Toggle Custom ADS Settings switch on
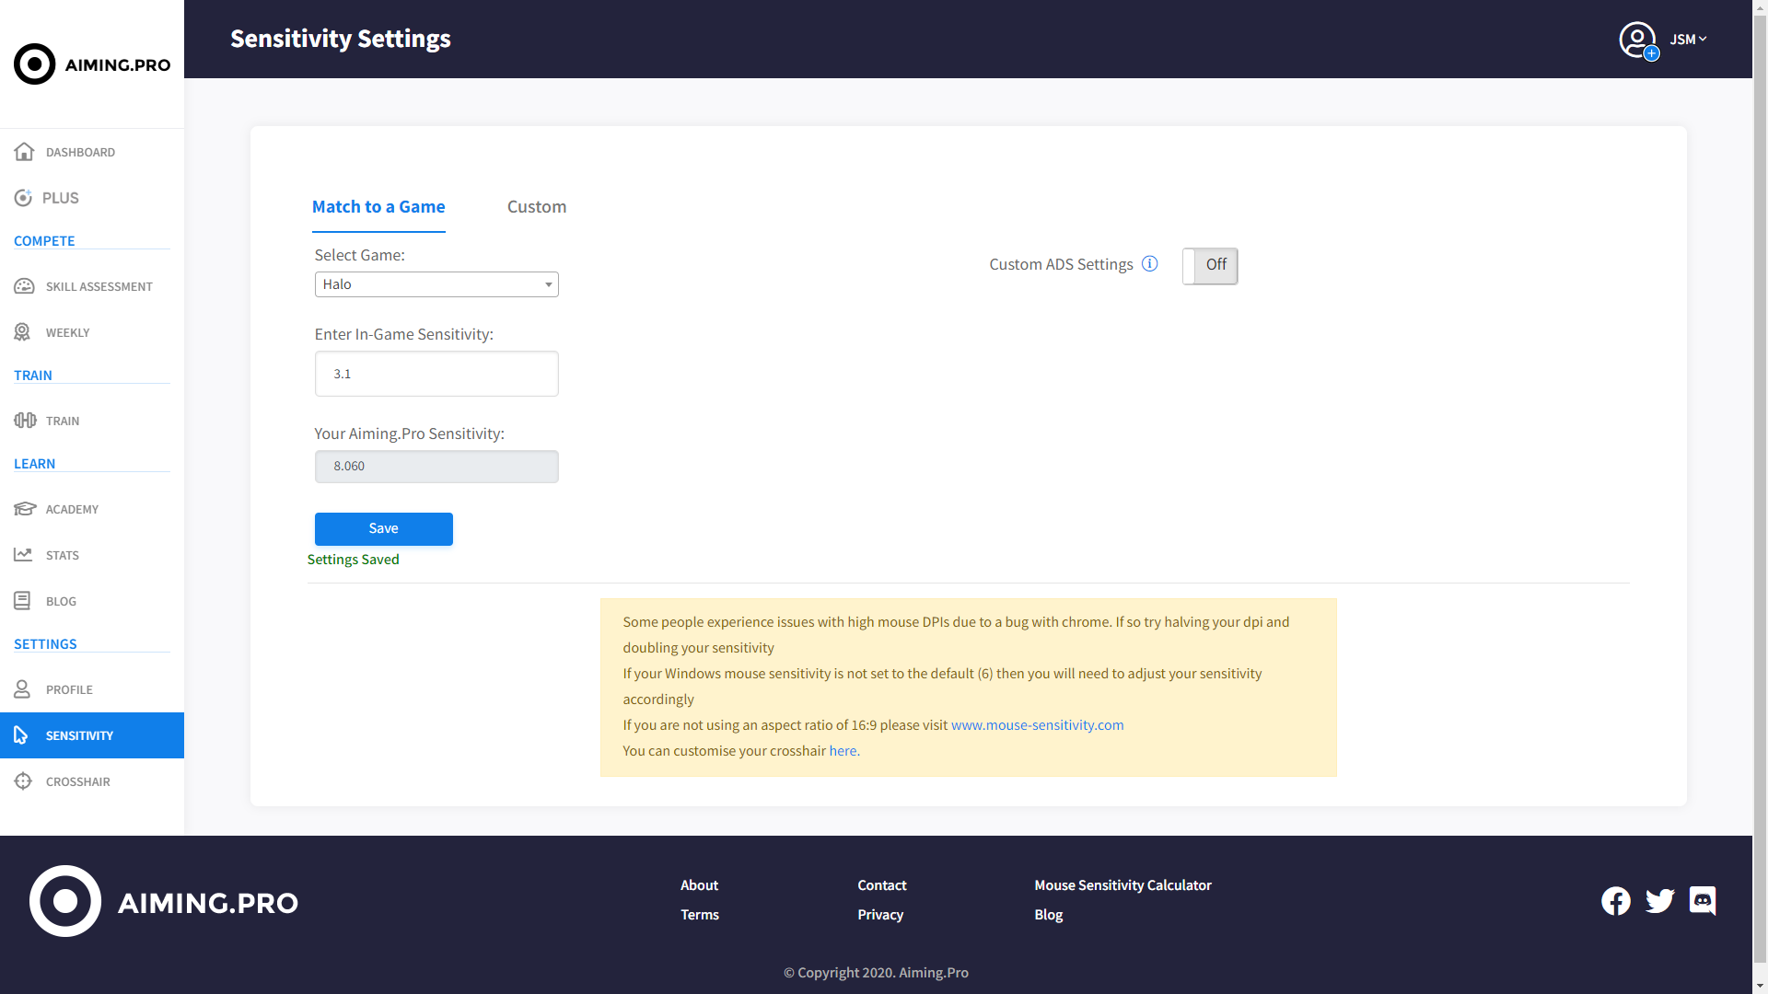The image size is (1768, 994). 1210,266
